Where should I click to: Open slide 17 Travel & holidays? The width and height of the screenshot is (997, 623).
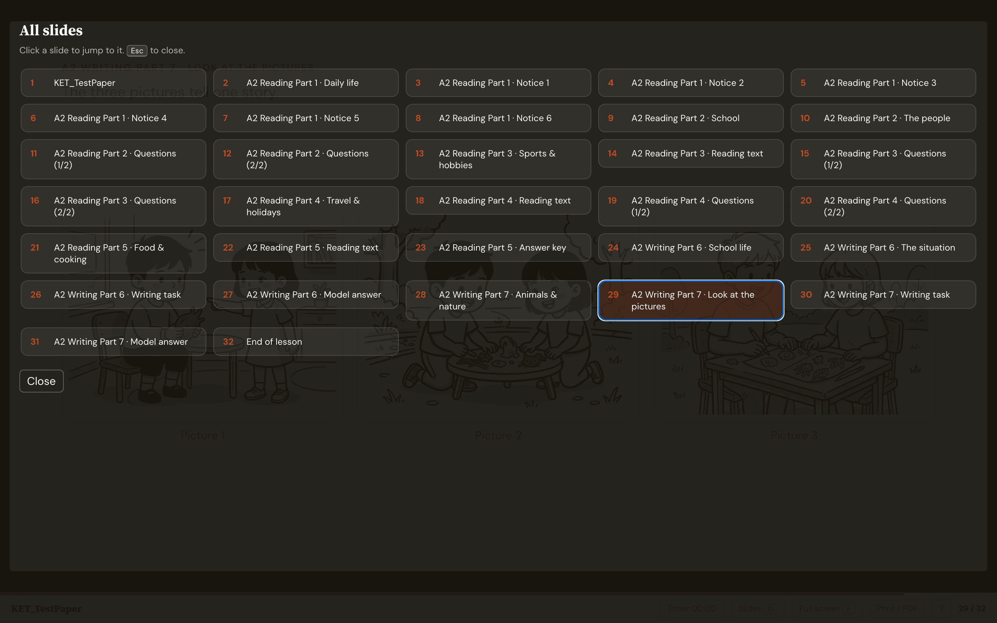[x=306, y=206]
